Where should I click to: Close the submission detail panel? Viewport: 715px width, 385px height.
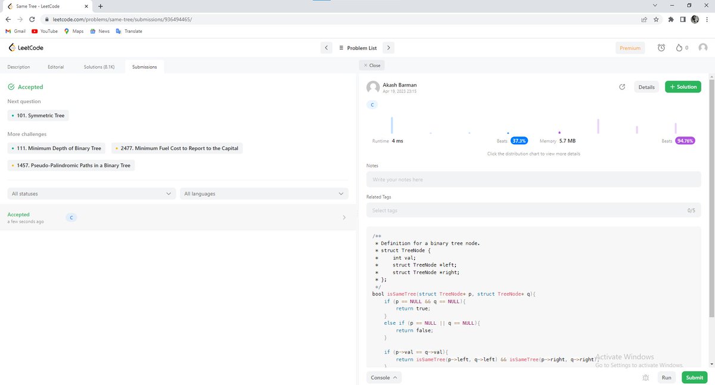click(372, 66)
